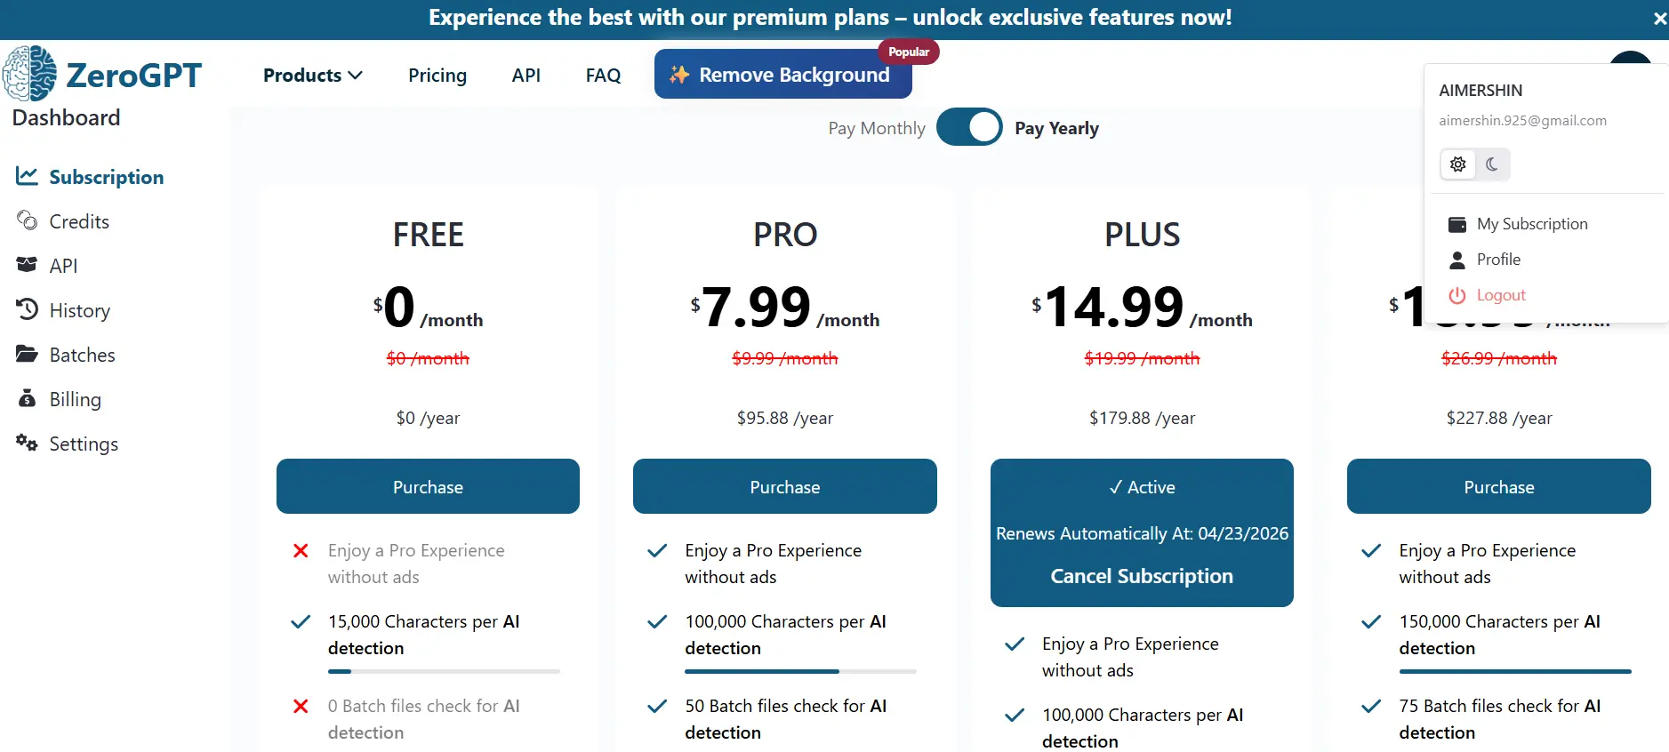Purchase the PRO plan
Viewport: 1669px width, 752px height.
pos(785,486)
